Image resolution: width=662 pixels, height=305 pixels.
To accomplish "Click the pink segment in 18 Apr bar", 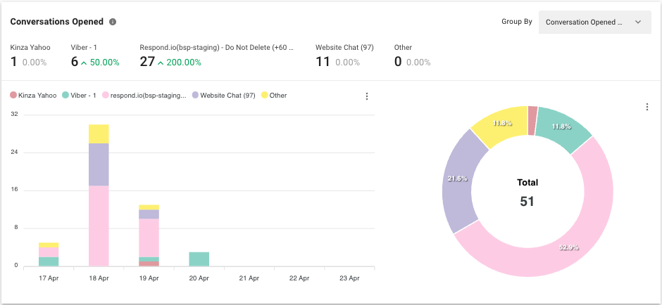I will coord(99,225).
